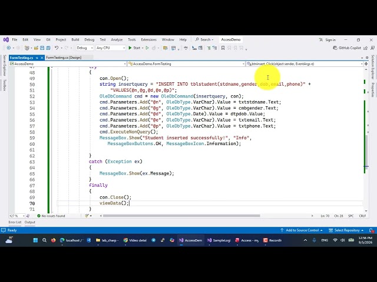Switch to SampleLogi Visual Studio taskbar item

[219, 240]
